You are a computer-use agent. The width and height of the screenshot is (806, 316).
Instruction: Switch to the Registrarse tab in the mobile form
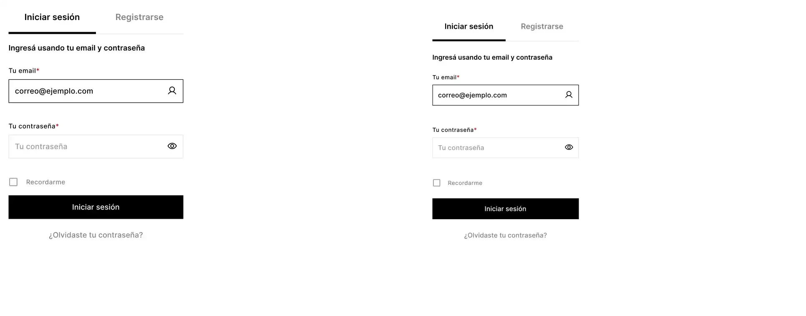point(139,17)
